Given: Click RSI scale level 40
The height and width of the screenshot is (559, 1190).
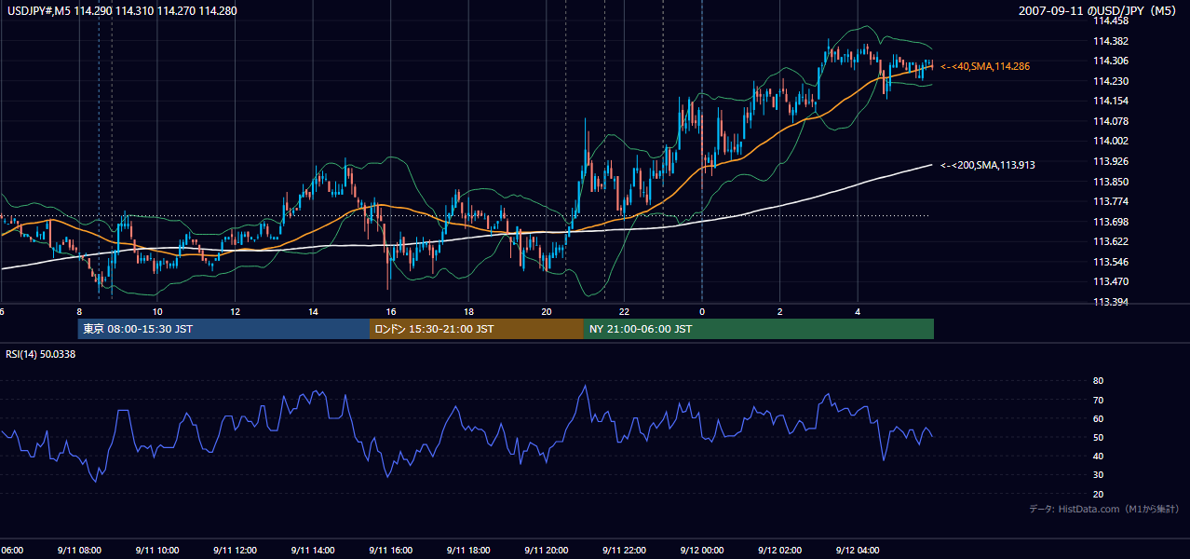Looking at the screenshot, I should point(1098,456).
